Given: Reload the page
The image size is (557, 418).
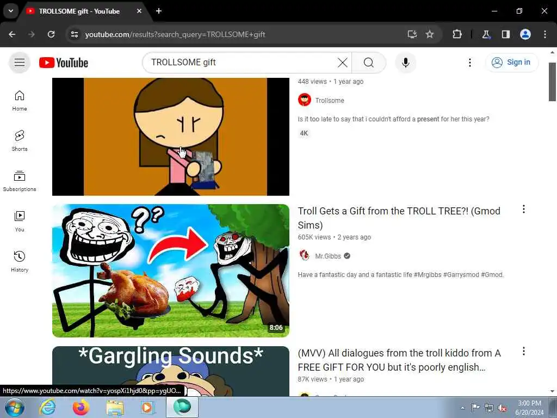Looking at the screenshot, I should tap(51, 34).
